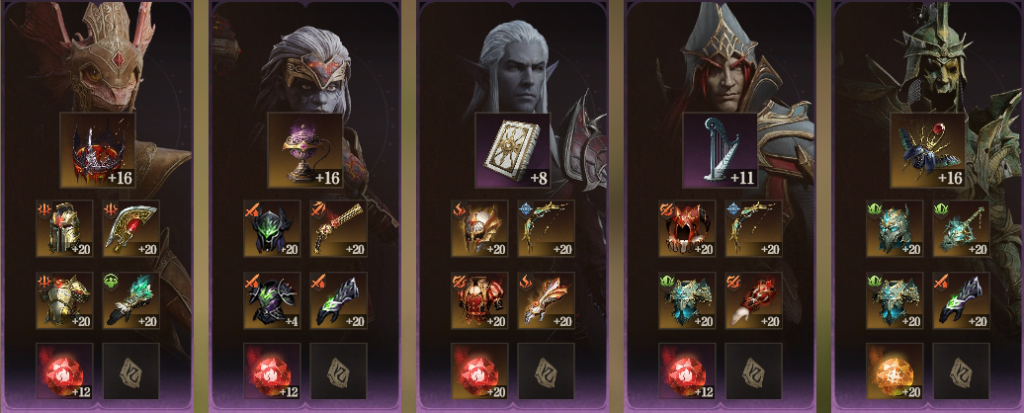Image resolution: width=1024 pixels, height=413 pixels.
Task: Select the white-haired elf hero portrait
Action: coord(513,65)
